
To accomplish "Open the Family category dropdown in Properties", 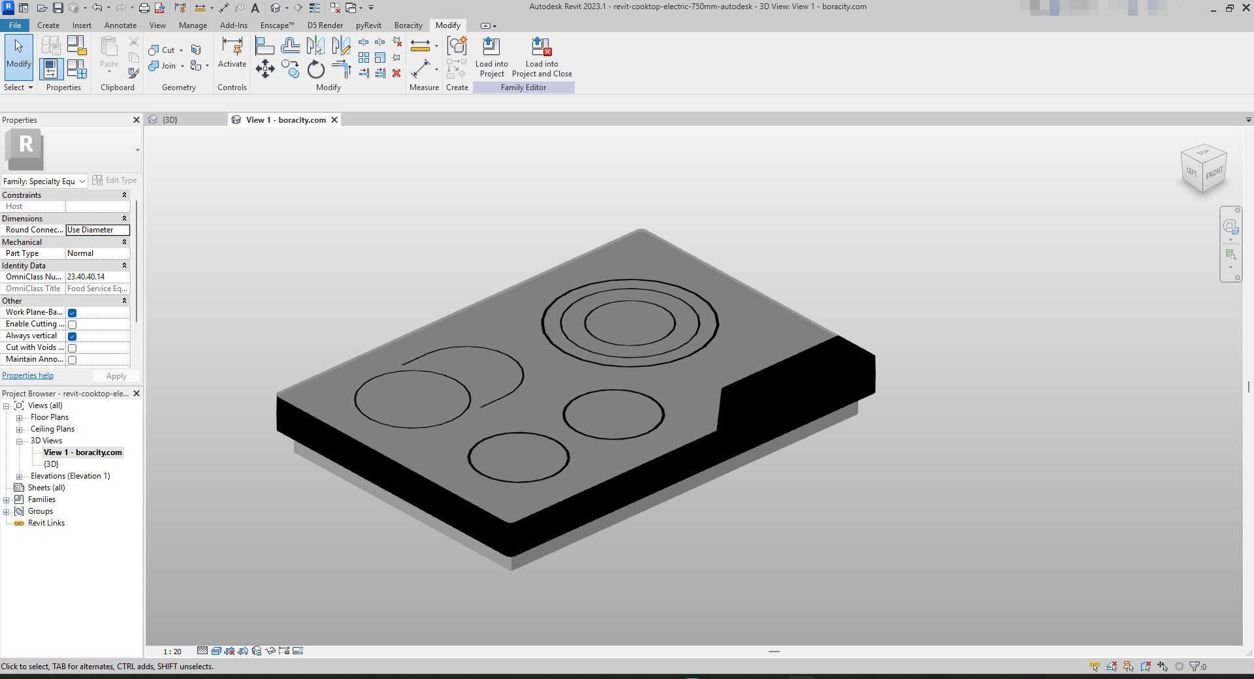I will (44, 181).
